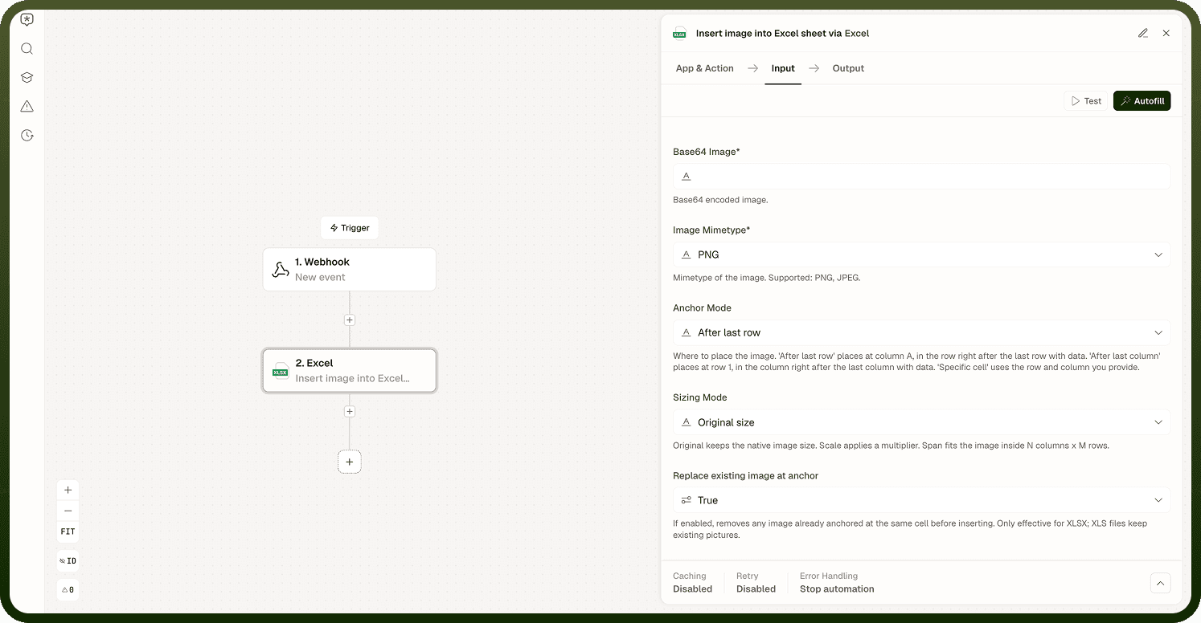This screenshot has width=1201, height=623.
Task: Zoom out on the canvas
Action: tap(68, 511)
